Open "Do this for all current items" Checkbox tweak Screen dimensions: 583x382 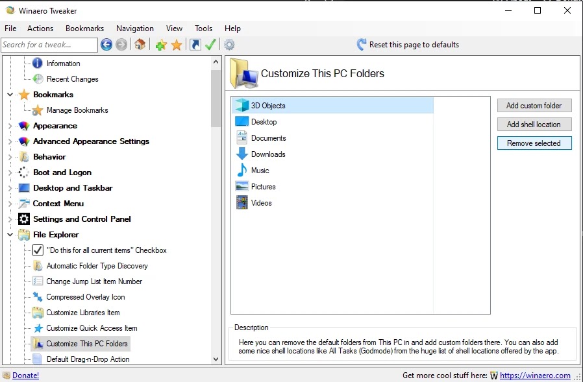coord(106,250)
